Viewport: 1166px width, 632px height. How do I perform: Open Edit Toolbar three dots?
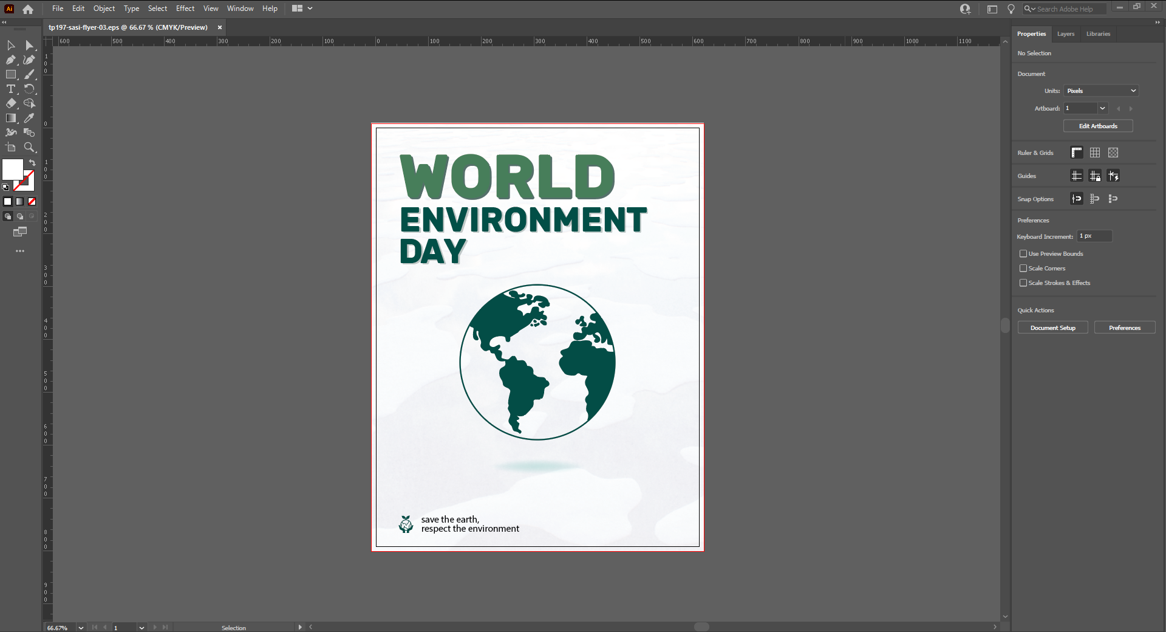pyautogui.click(x=20, y=251)
